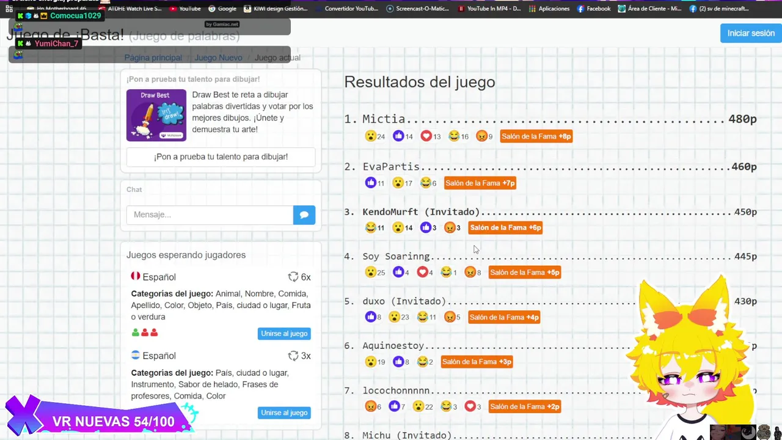Click locochonnnnn Salón de la Fama +2p badge
This screenshot has height=440, width=782.
[x=525, y=406]
